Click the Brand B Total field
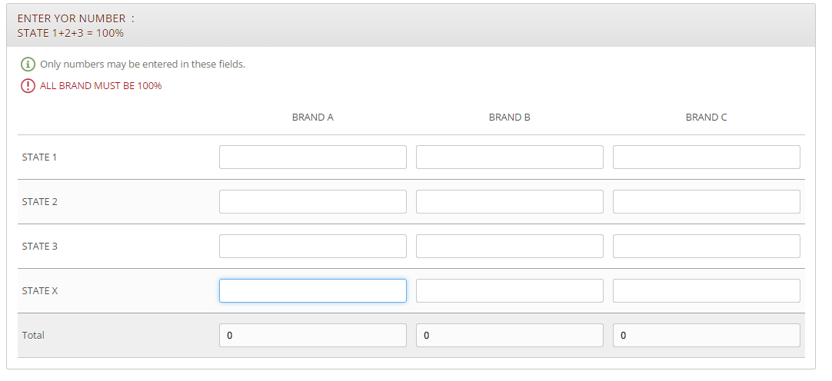This screenshot has height=381, width=832. tap(509, 336)
